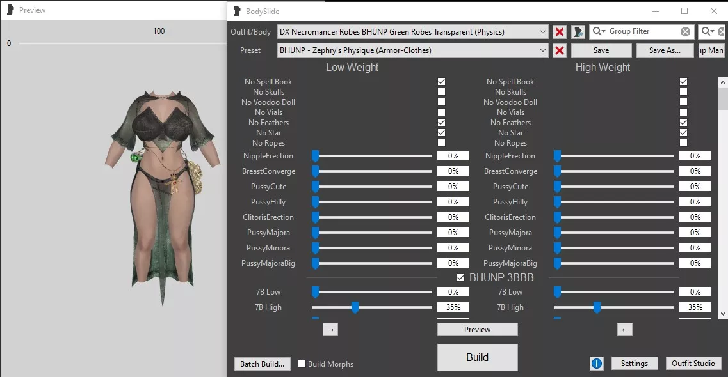728x377 pixels.
Task: Open the group manager icon beside Outfit dropdown
Action: click(578, 31)
